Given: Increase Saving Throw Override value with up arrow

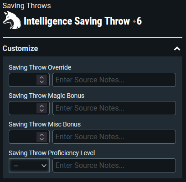Looking at the screenshot, I should pos(41,78).
